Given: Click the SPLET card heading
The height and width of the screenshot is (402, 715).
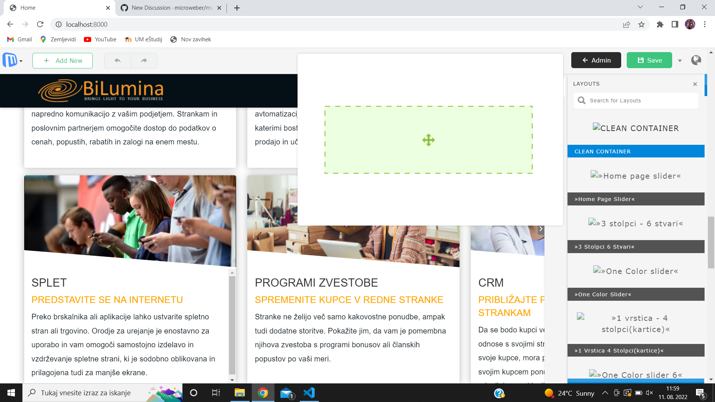Looking at the screenshot, I should tap(49, 283).
